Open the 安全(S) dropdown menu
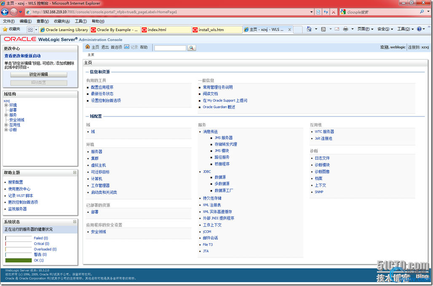The image size is (433, 286). pos(385,29)
